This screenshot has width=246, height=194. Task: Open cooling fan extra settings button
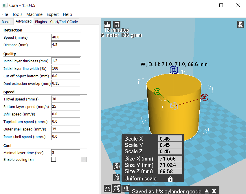[x=84, y=160]
